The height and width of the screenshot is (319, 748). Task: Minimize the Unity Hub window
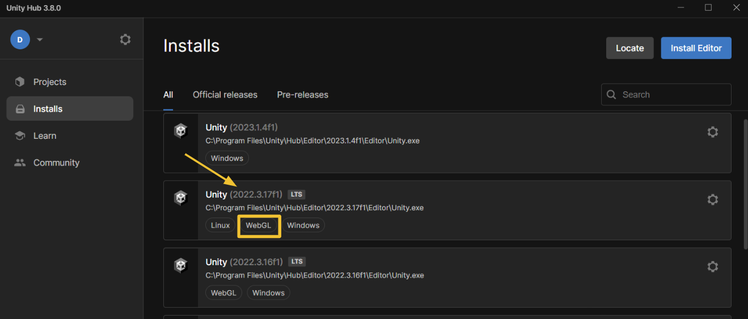(681, 8)
